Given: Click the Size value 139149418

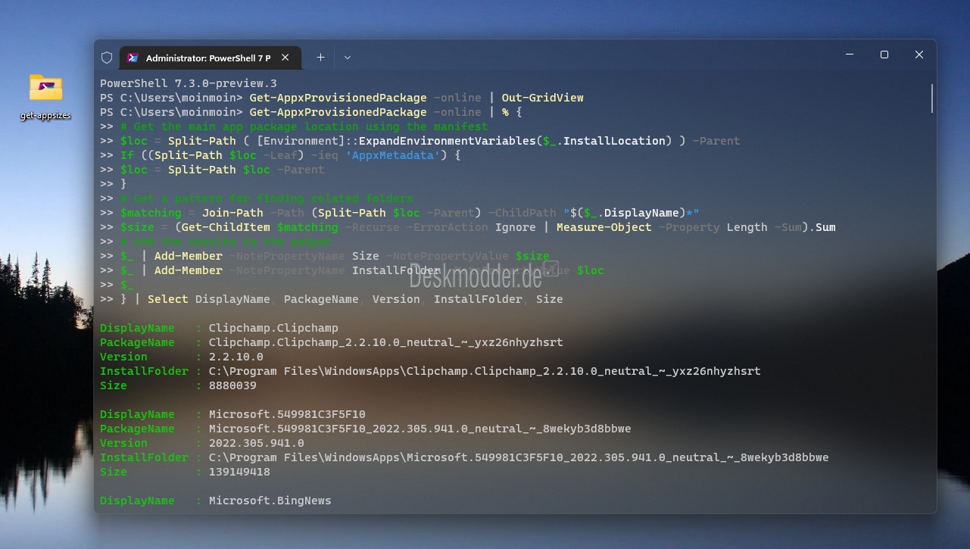Looking at the screenshot, I should 239,472.
